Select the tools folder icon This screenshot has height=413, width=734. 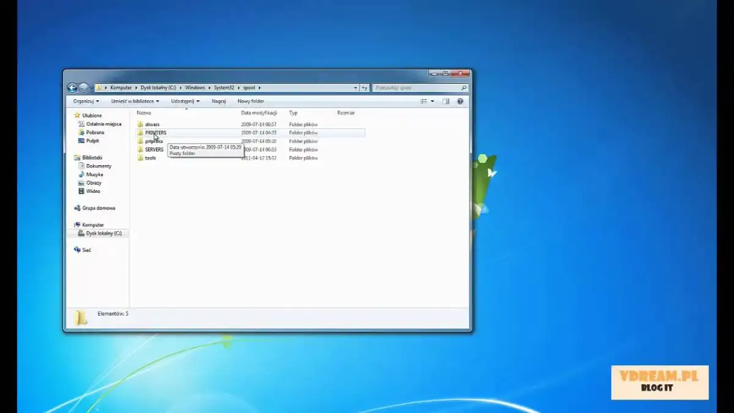click(x=140, y=158)
